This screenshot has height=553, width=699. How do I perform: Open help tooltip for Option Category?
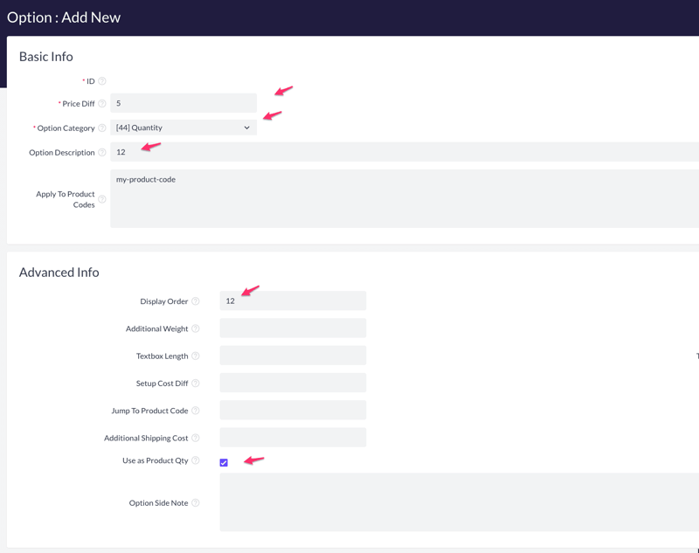click(x=102, y=128)
